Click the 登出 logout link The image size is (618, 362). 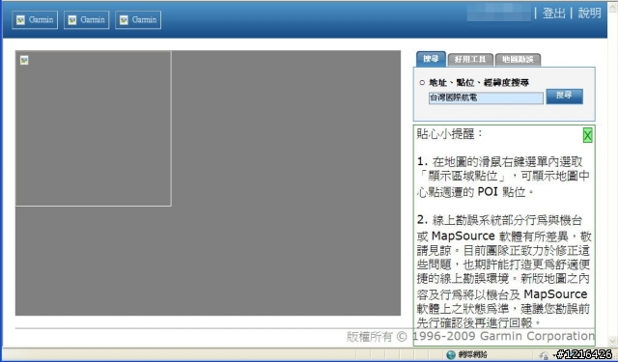[x=553, y=13]
